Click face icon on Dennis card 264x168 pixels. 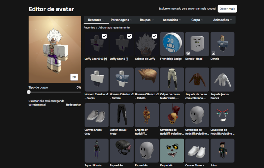[x=213, y=53]
